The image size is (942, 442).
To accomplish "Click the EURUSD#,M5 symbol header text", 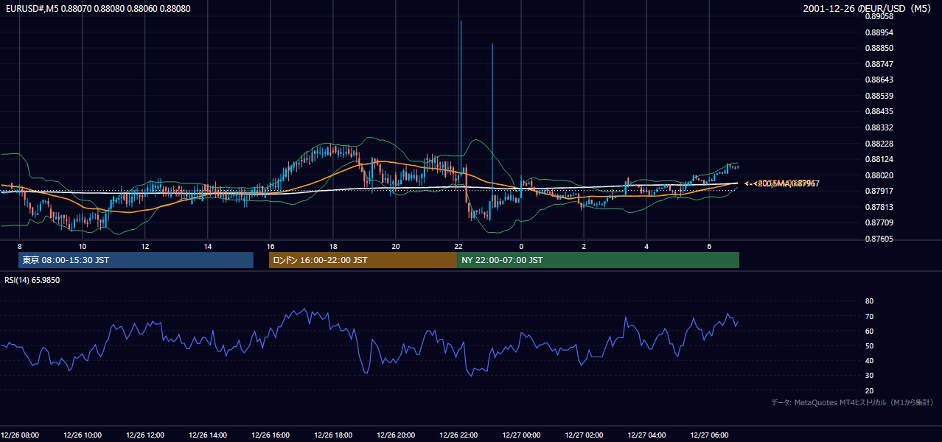I will pyautogui.click(x=97, y=9).
